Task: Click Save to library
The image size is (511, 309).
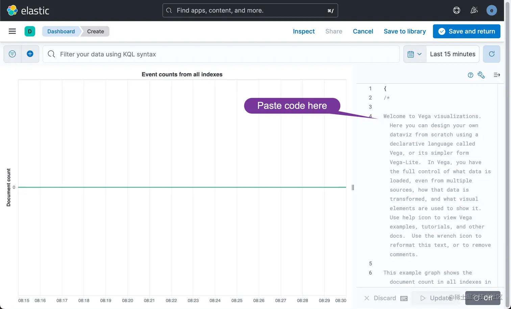Action: [x=405, y=31]
